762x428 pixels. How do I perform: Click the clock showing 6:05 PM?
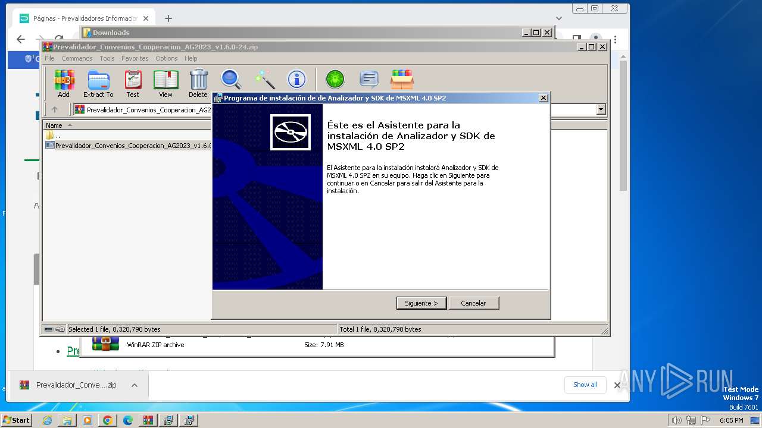pyautogui.click(x=731, y=420)
